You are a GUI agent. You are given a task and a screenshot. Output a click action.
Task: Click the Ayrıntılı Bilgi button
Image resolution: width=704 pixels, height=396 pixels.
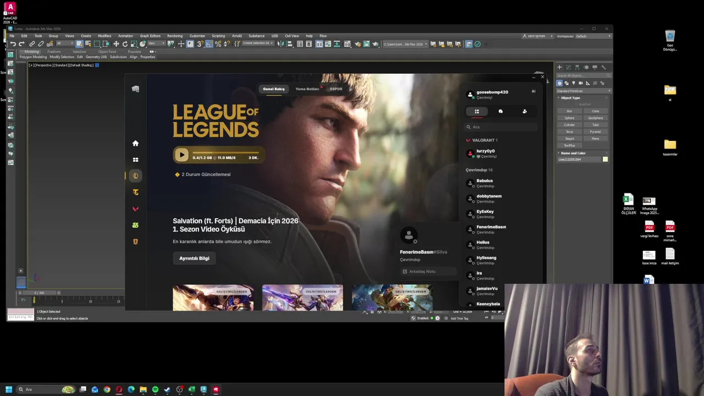point(194,258)
